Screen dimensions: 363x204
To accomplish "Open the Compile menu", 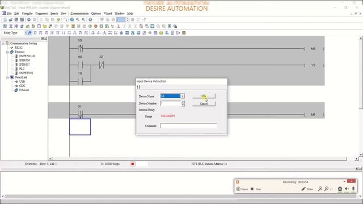I will pyautogui.click(x=27, y=14).
